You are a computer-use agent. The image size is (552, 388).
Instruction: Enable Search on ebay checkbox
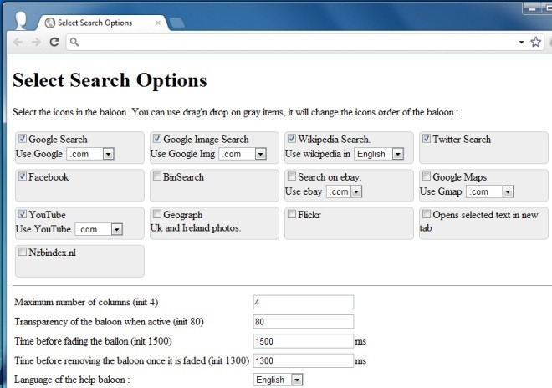(x=292, y=176)
